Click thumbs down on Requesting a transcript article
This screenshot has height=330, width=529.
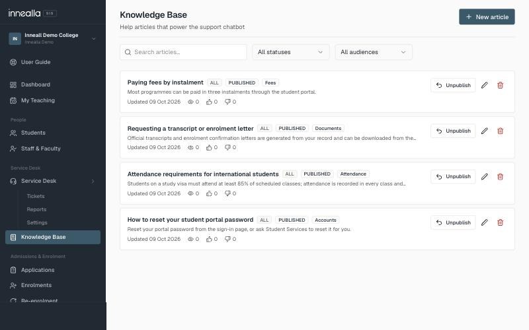tap(227, 147)
